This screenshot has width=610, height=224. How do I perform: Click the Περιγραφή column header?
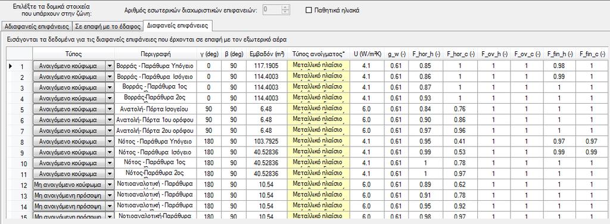[155, 54]
